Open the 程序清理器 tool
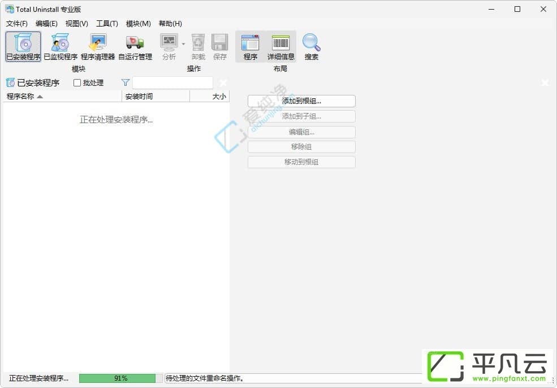The width and height of the screenshot is (557, 388). pos(98,46)
